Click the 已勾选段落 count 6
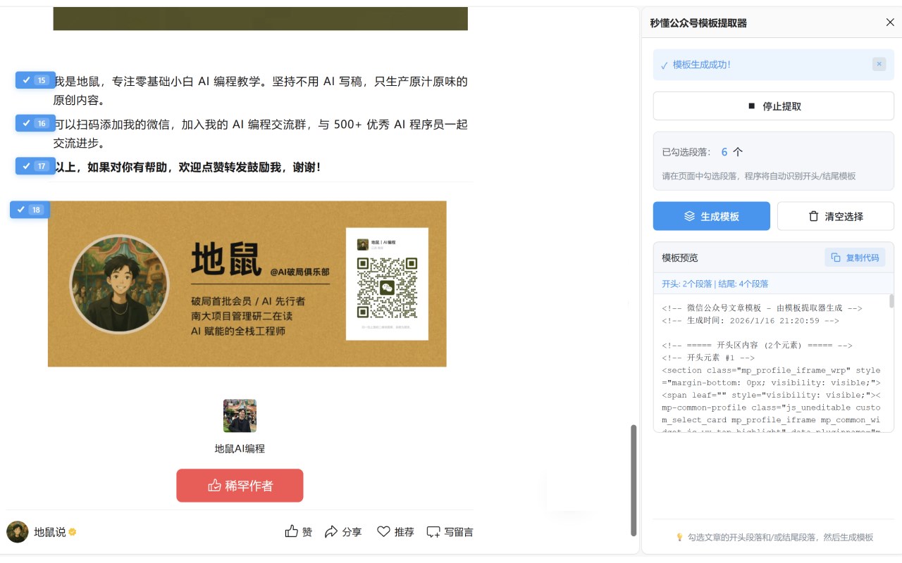Screen dimensions: 902x563 point(724,152)
